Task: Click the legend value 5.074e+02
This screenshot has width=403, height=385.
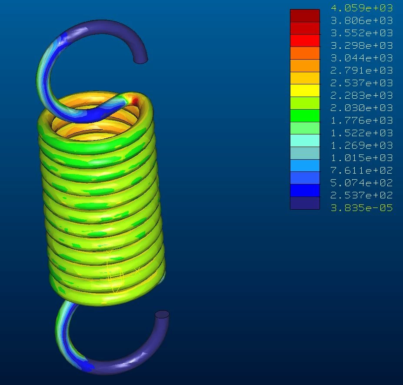Action: click(362, 183)
